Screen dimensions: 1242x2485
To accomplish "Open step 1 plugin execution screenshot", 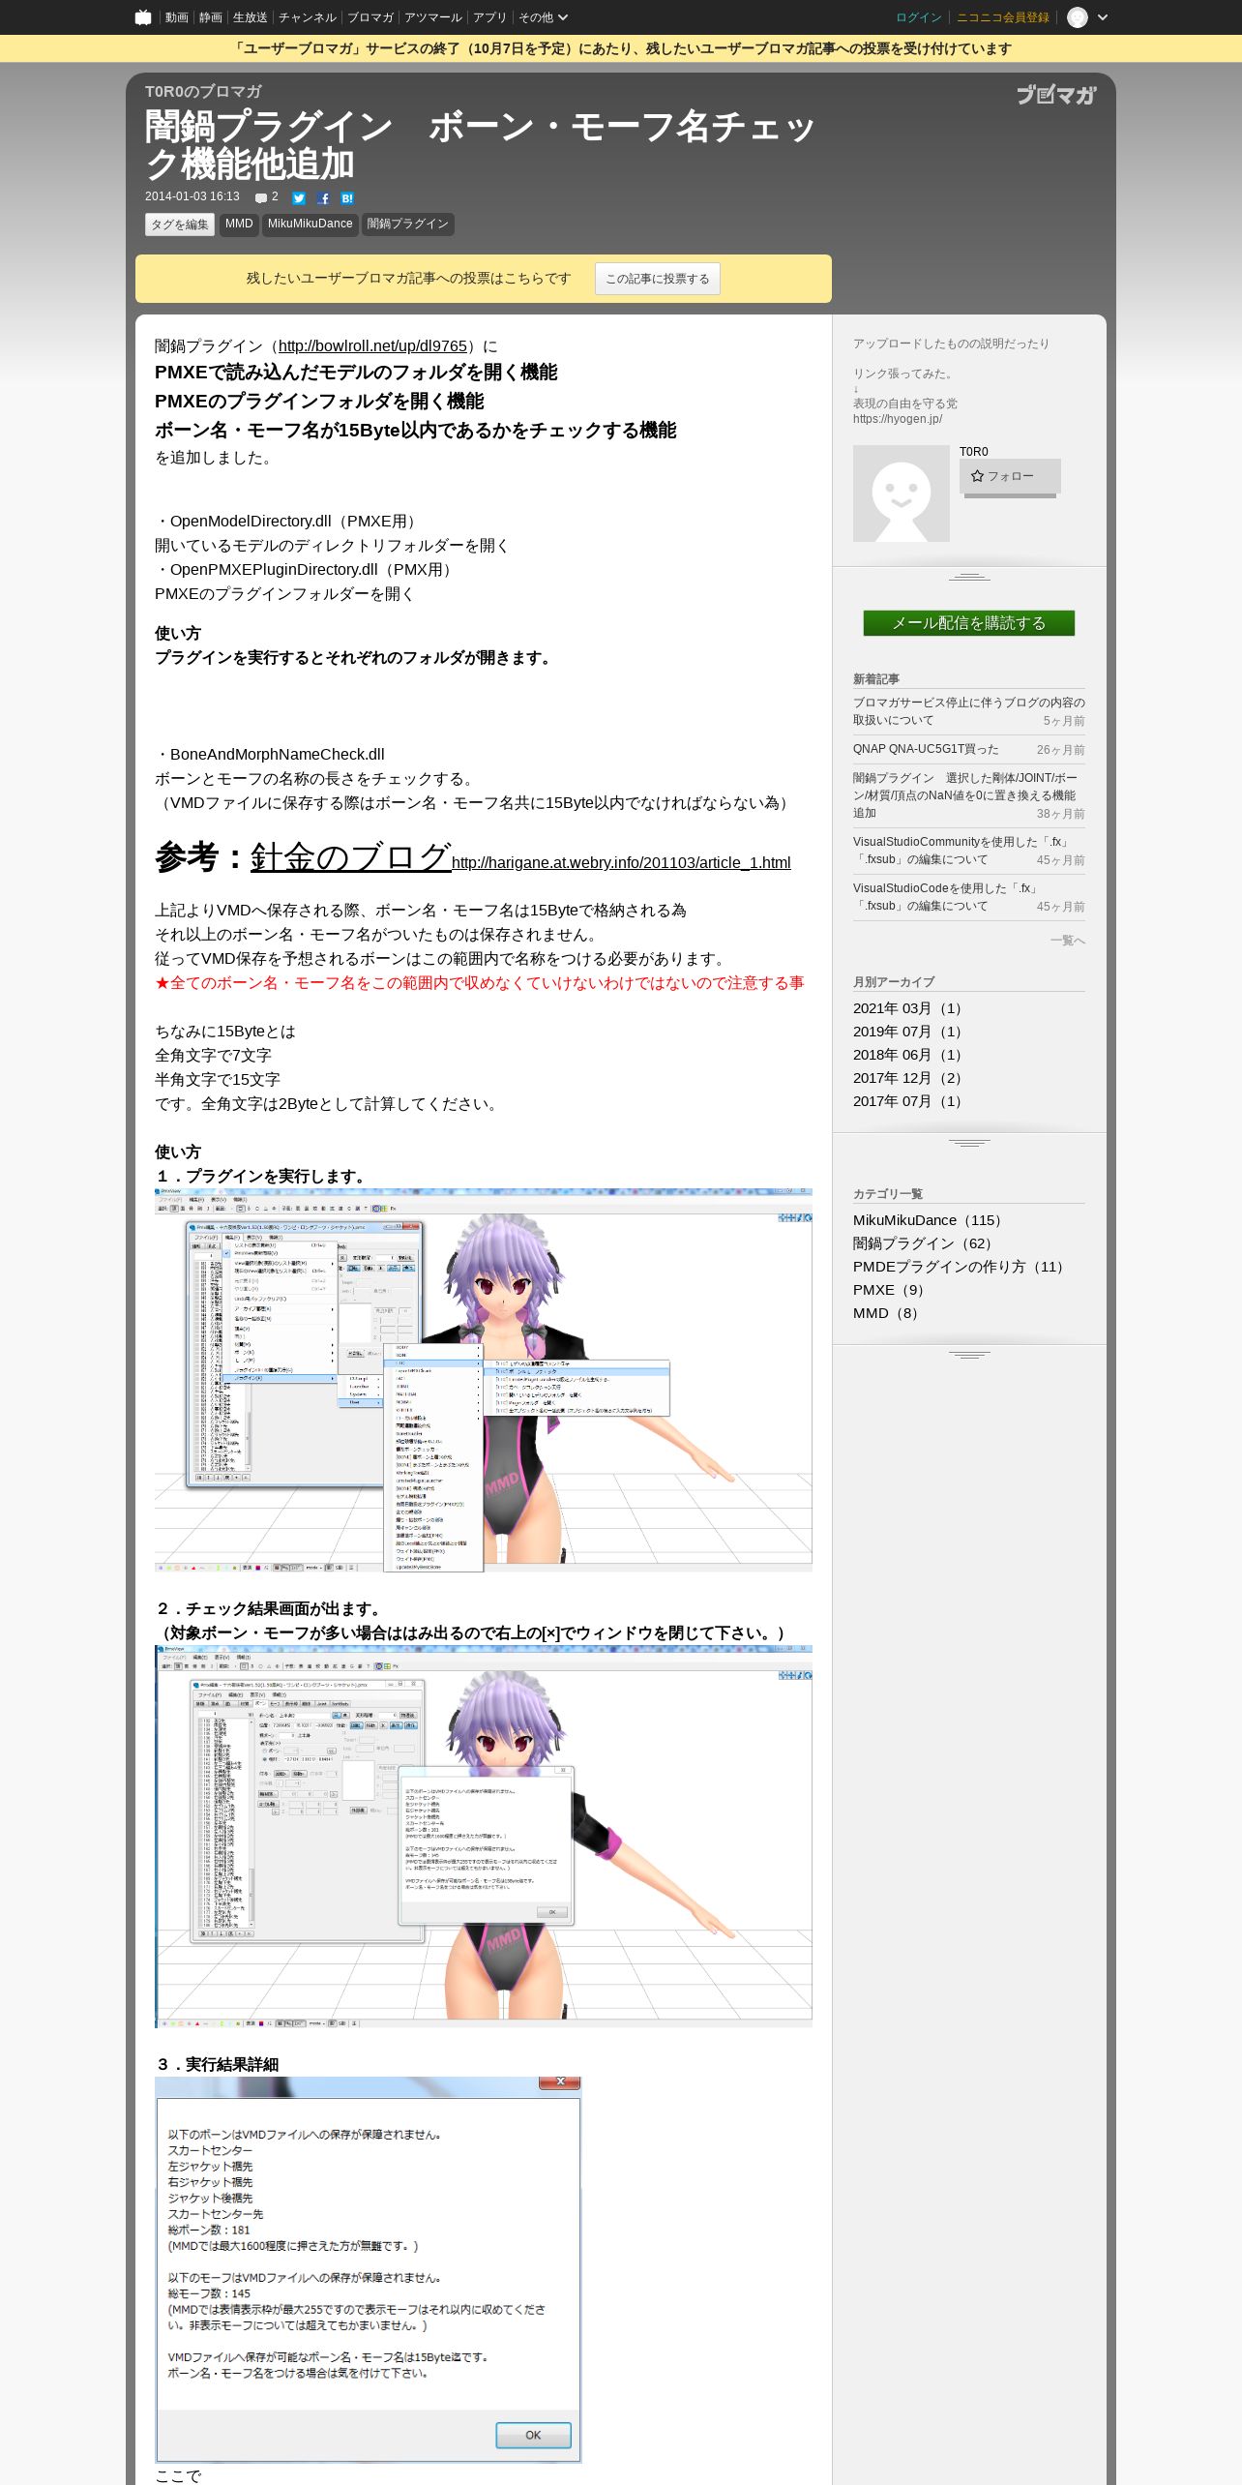I will click(x=484, y=1380).
